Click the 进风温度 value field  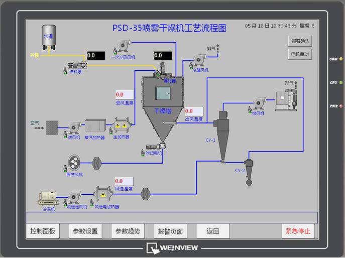125,94
